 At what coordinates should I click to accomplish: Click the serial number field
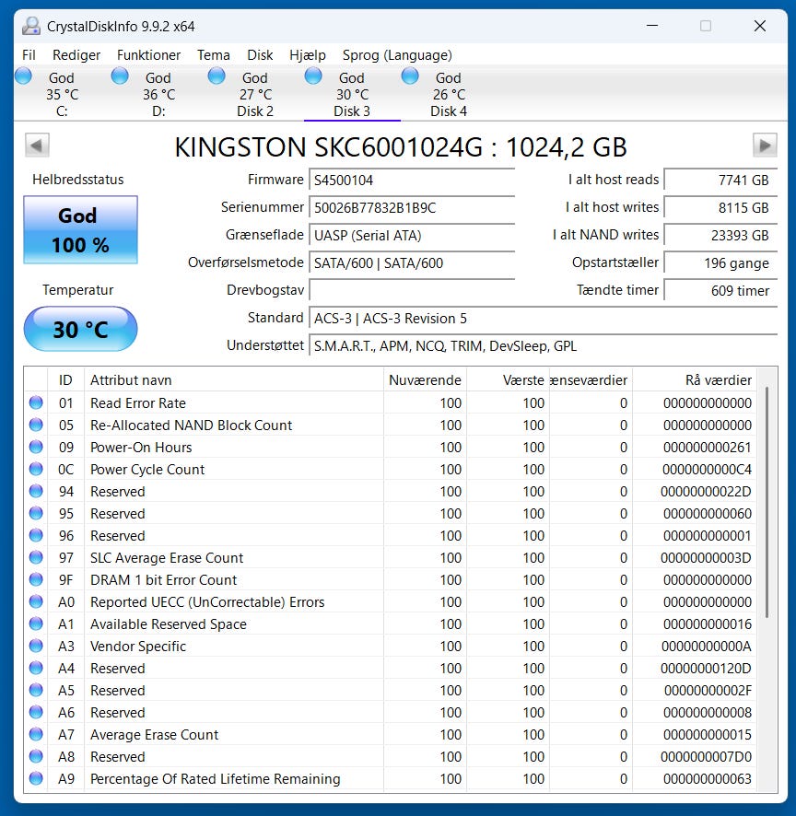pos(412,207)
